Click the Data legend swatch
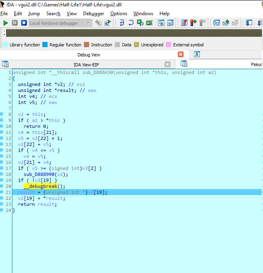 pyautogui.click(x=118, y=45)
